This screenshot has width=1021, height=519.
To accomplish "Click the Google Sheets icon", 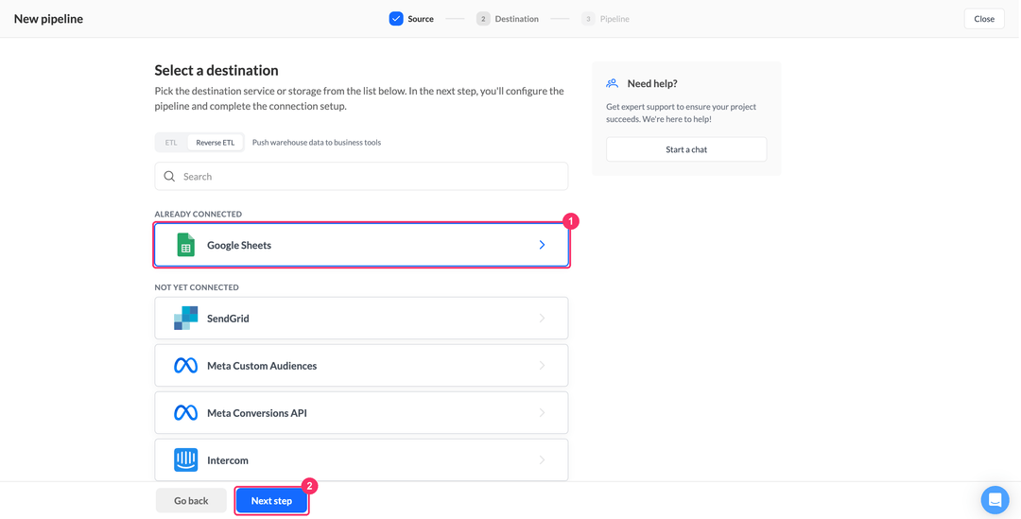I will coord(186,245).
